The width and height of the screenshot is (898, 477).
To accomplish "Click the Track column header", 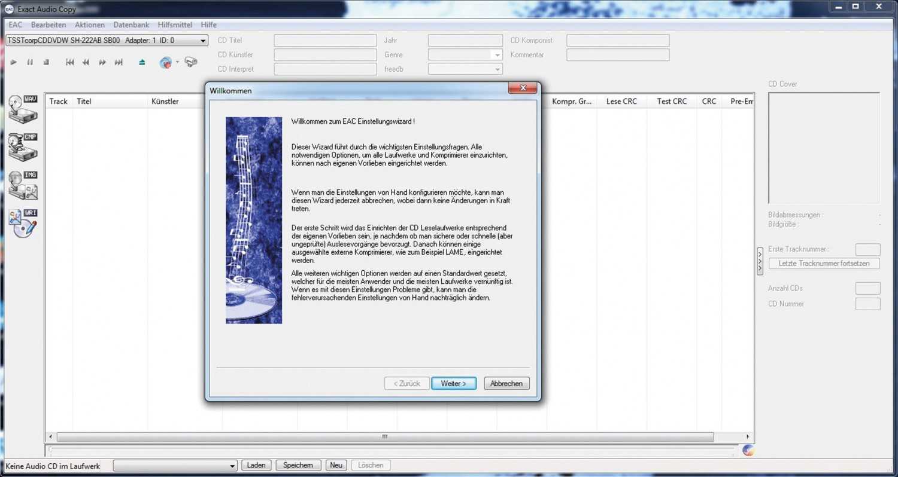I will point(59,102).
